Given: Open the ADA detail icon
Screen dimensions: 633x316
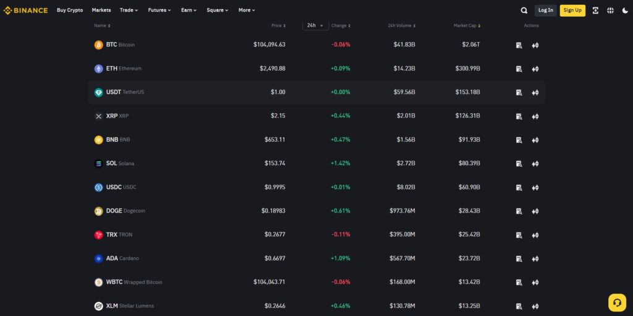Looking at the screenshot, I should click(x=519, y=258).
